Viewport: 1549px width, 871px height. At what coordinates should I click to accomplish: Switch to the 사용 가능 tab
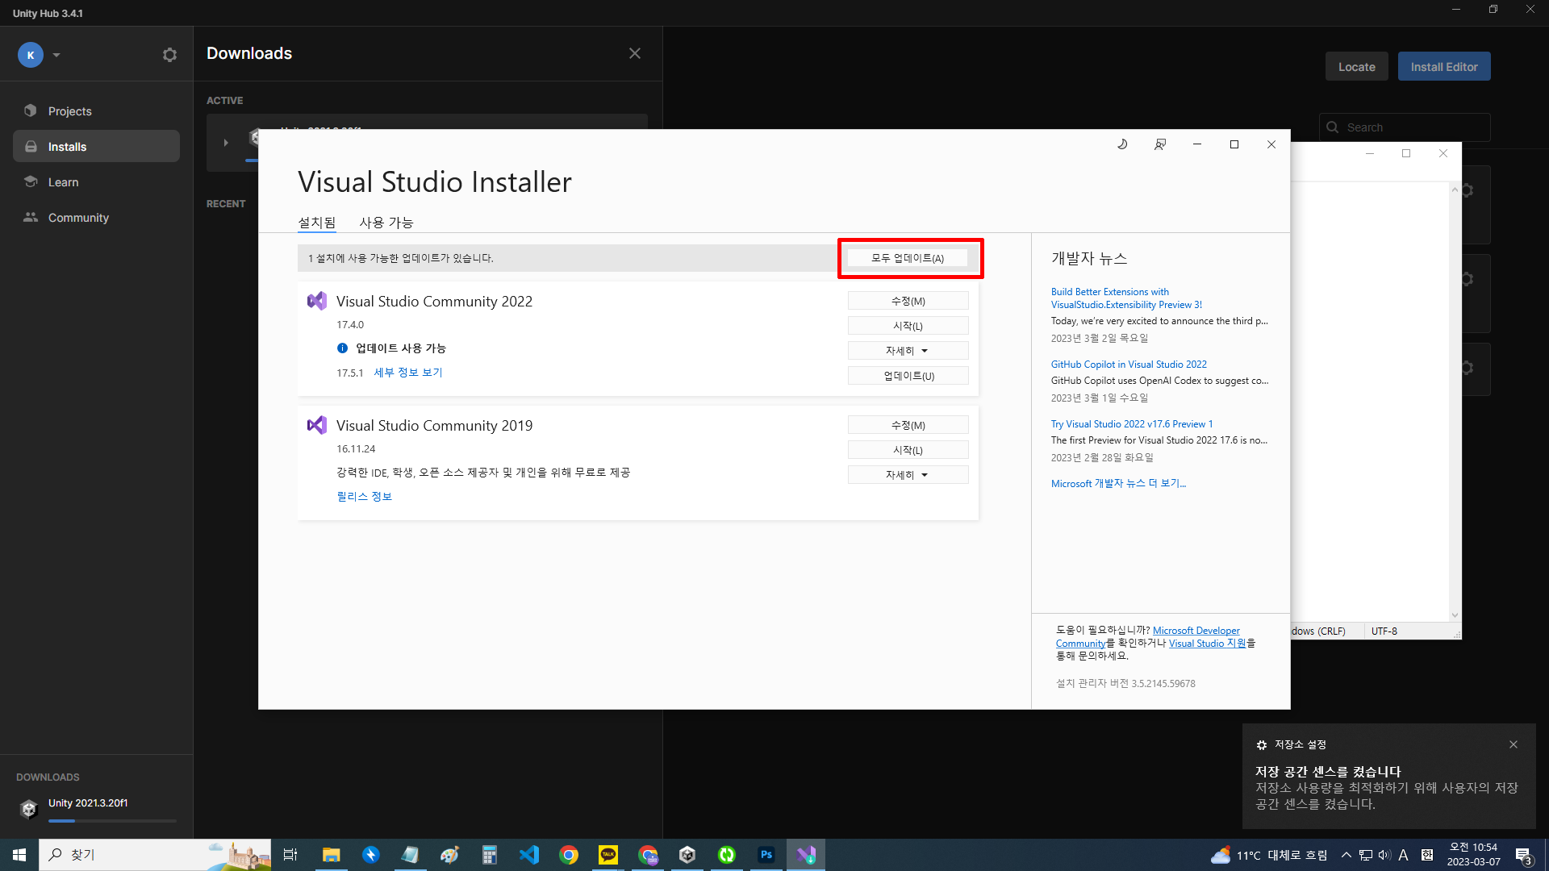point(386,223)
